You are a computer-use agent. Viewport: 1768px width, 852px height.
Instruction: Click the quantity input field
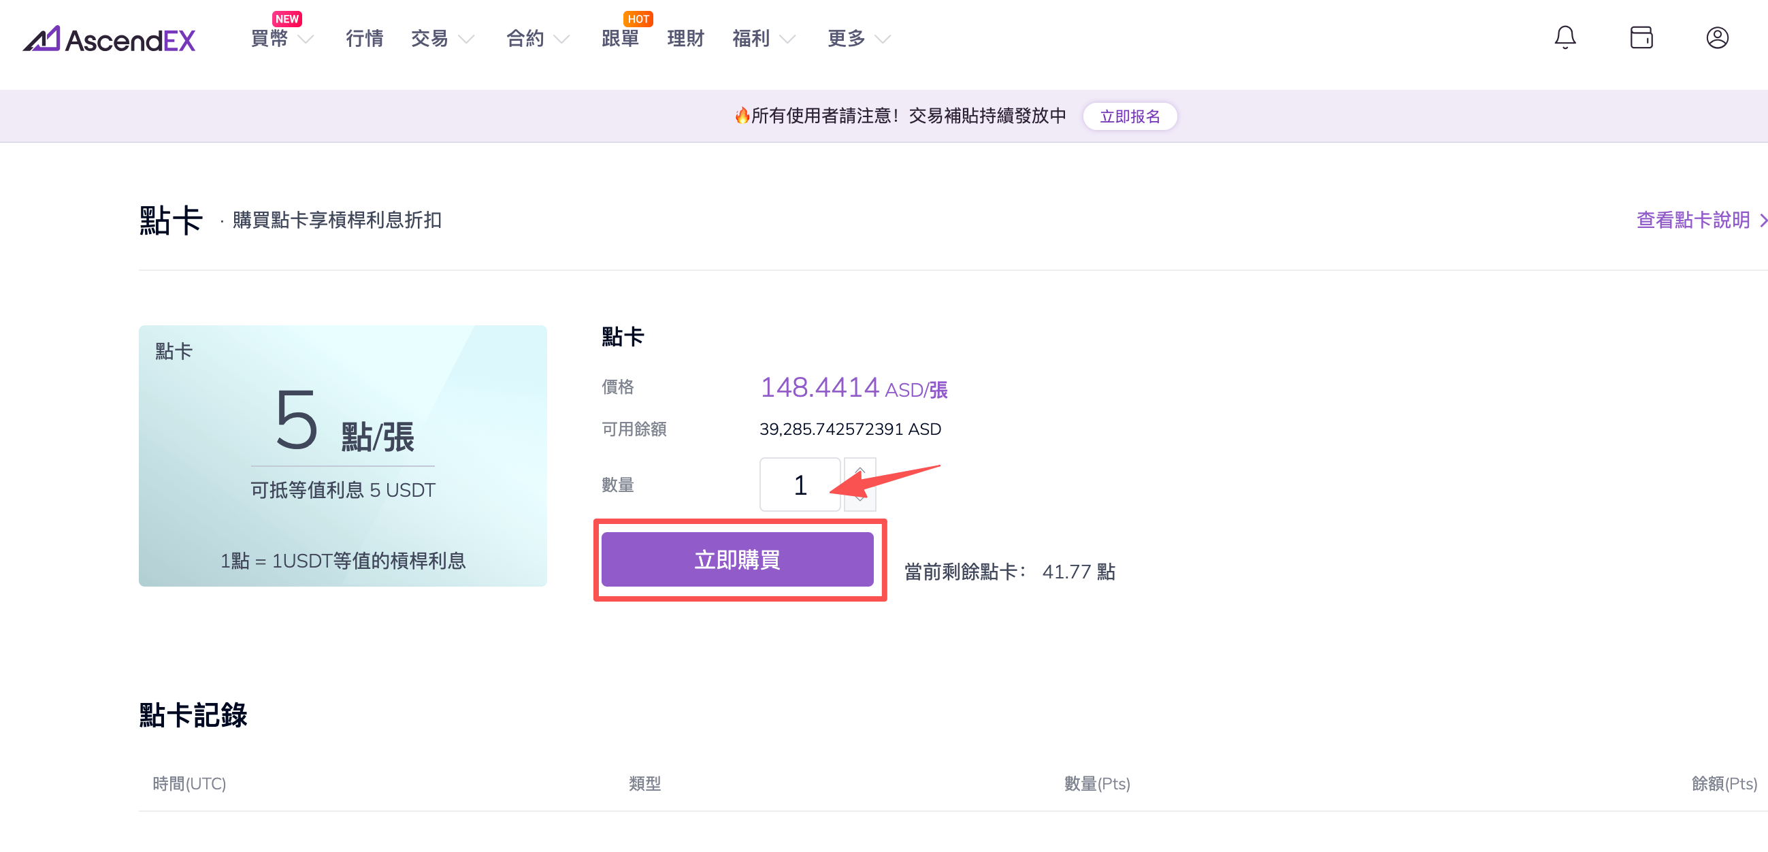tap(800, 485)
